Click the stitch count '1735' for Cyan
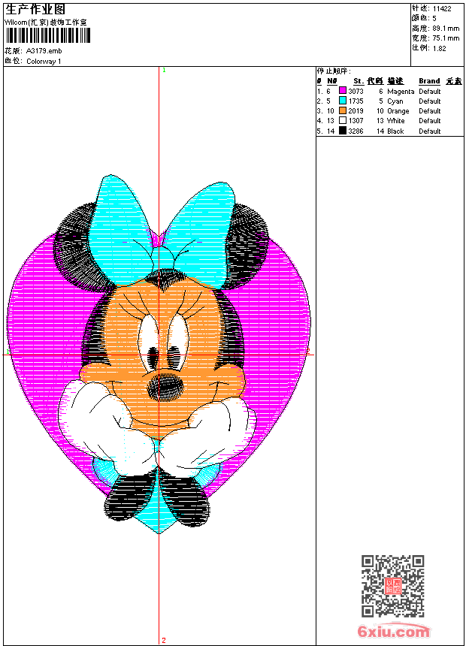The width and height of the screenshot is (466, 646). coord(356,101)
